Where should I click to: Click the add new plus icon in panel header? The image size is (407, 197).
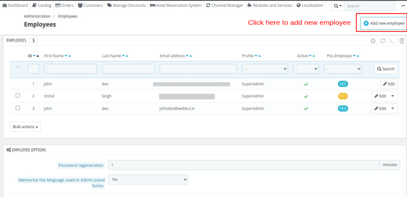(x=373, y=41)
